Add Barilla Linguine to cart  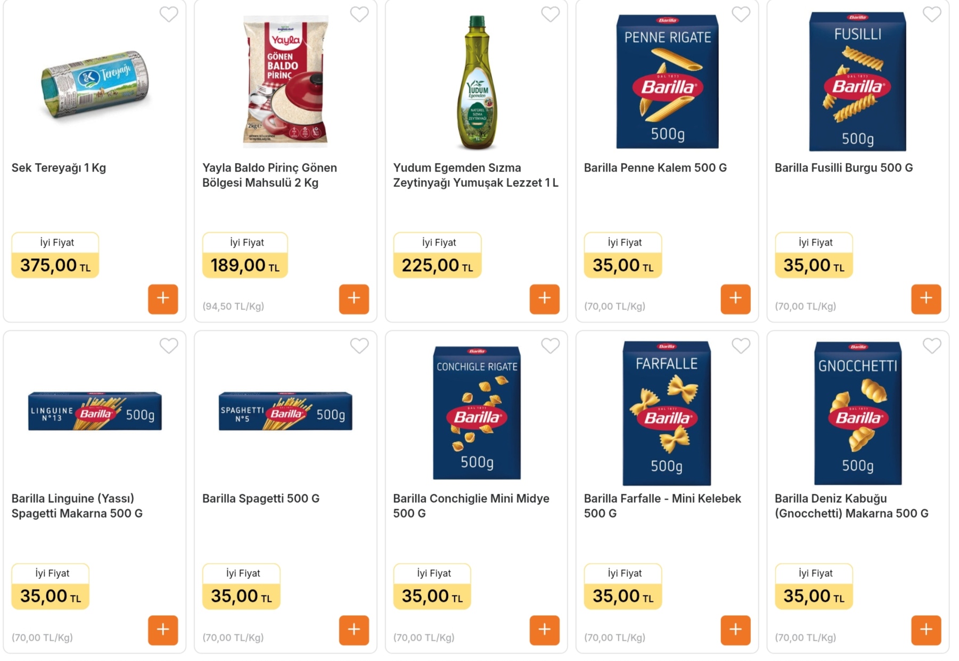(163, 630)
